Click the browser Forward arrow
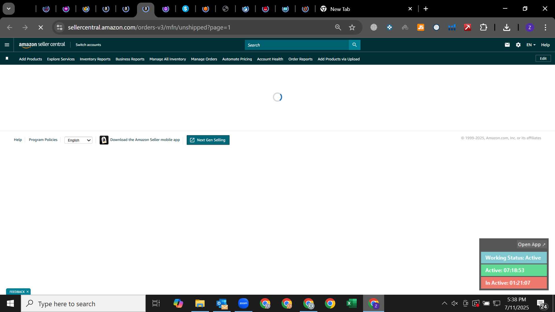This screenshot has width=555, height=312. pyautogui.click(x=25, y=27)
